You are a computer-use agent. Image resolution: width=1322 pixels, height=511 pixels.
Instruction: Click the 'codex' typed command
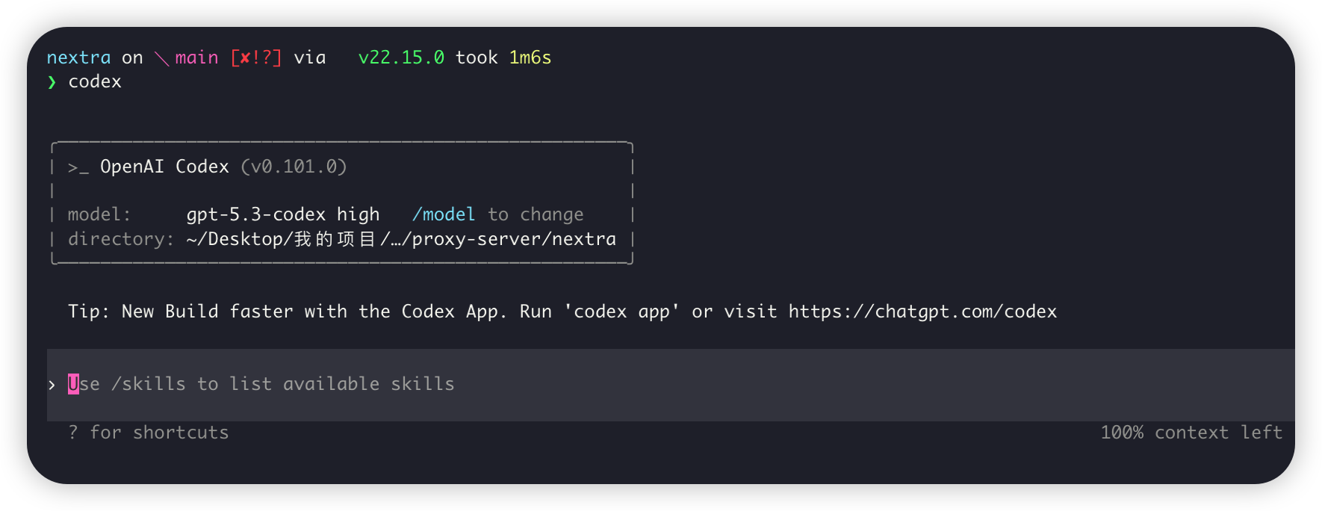point(95,81)
